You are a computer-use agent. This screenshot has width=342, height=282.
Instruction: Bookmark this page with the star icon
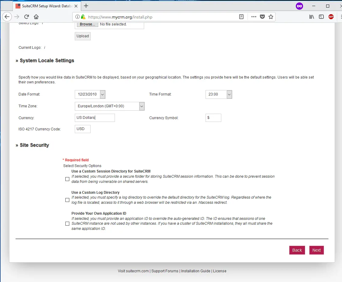tap(271, 17)
